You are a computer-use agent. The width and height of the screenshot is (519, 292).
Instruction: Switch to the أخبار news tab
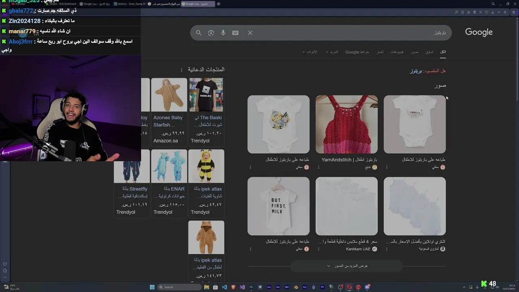click(380, 52)
